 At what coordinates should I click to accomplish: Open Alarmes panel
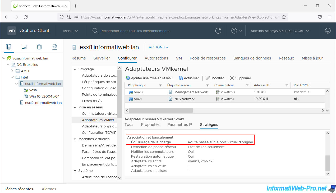(x=49, y=189)
